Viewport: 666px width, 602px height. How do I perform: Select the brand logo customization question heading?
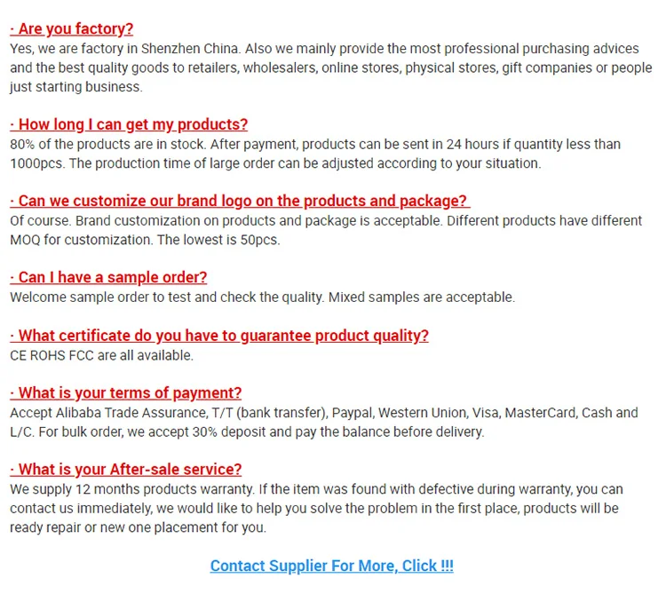pos(239,201)
